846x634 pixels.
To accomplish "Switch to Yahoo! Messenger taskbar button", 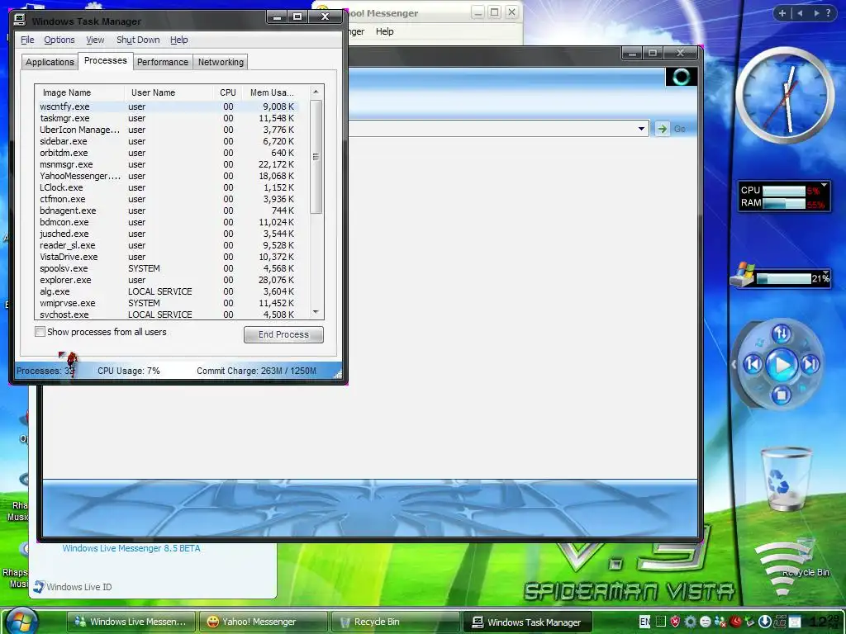I will point(263,622).
